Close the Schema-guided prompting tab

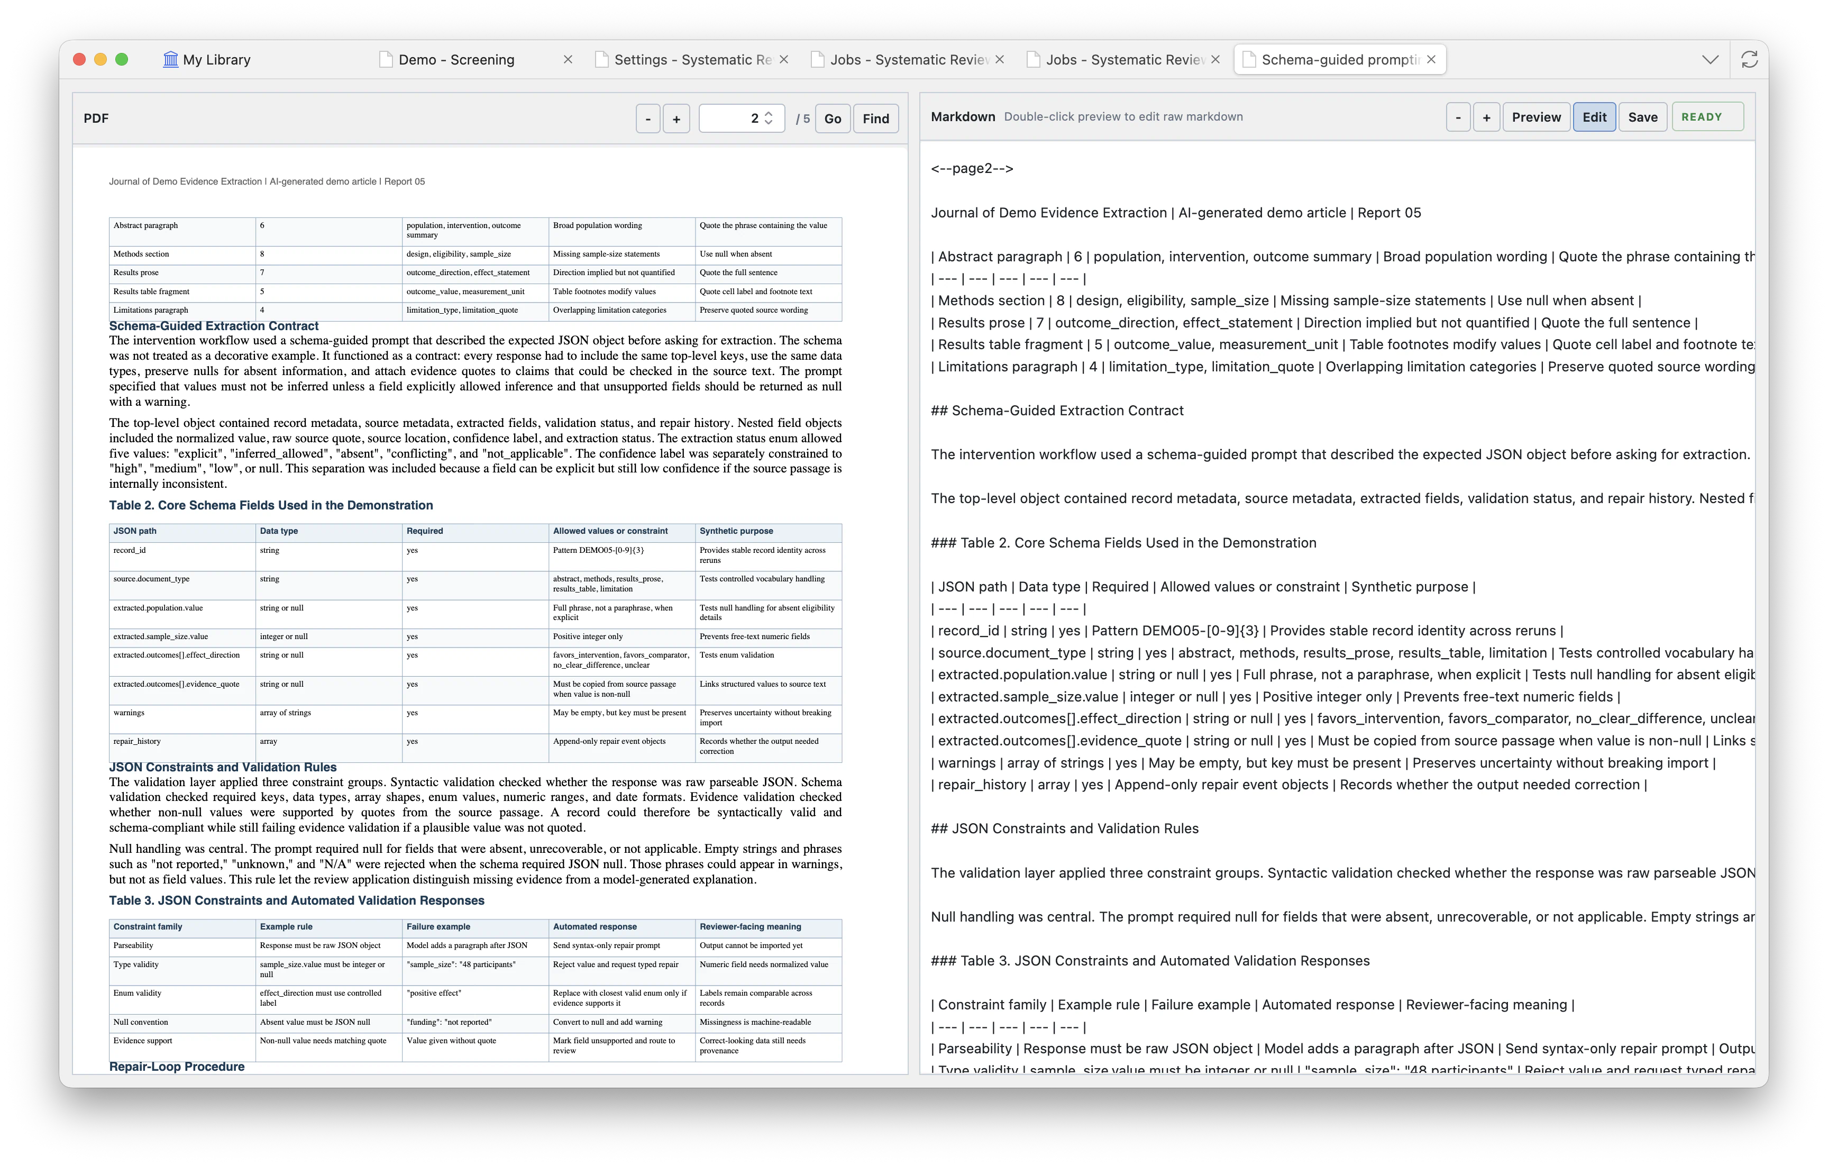(1430, 59)
